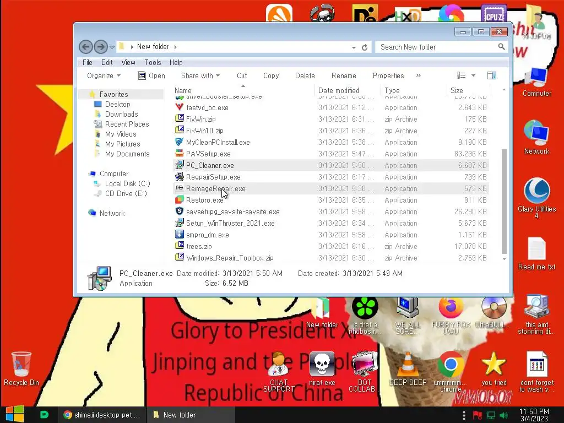
Task: Open the Help menu
Action: click(x=176, y=62)
